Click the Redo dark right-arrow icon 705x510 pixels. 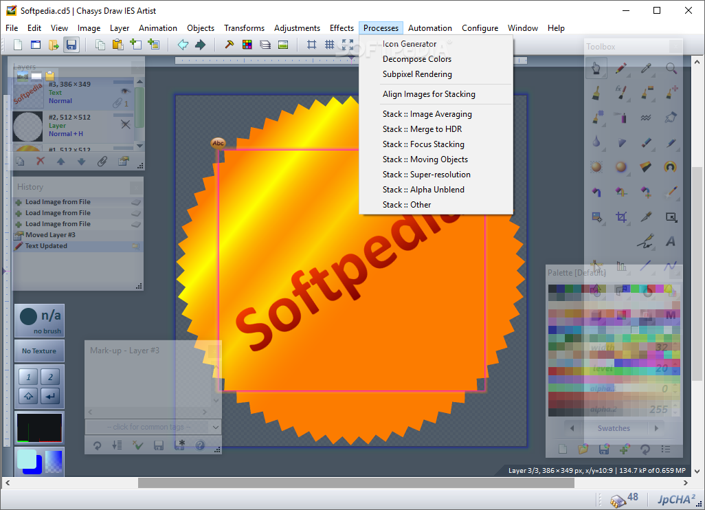coord(200,45)
